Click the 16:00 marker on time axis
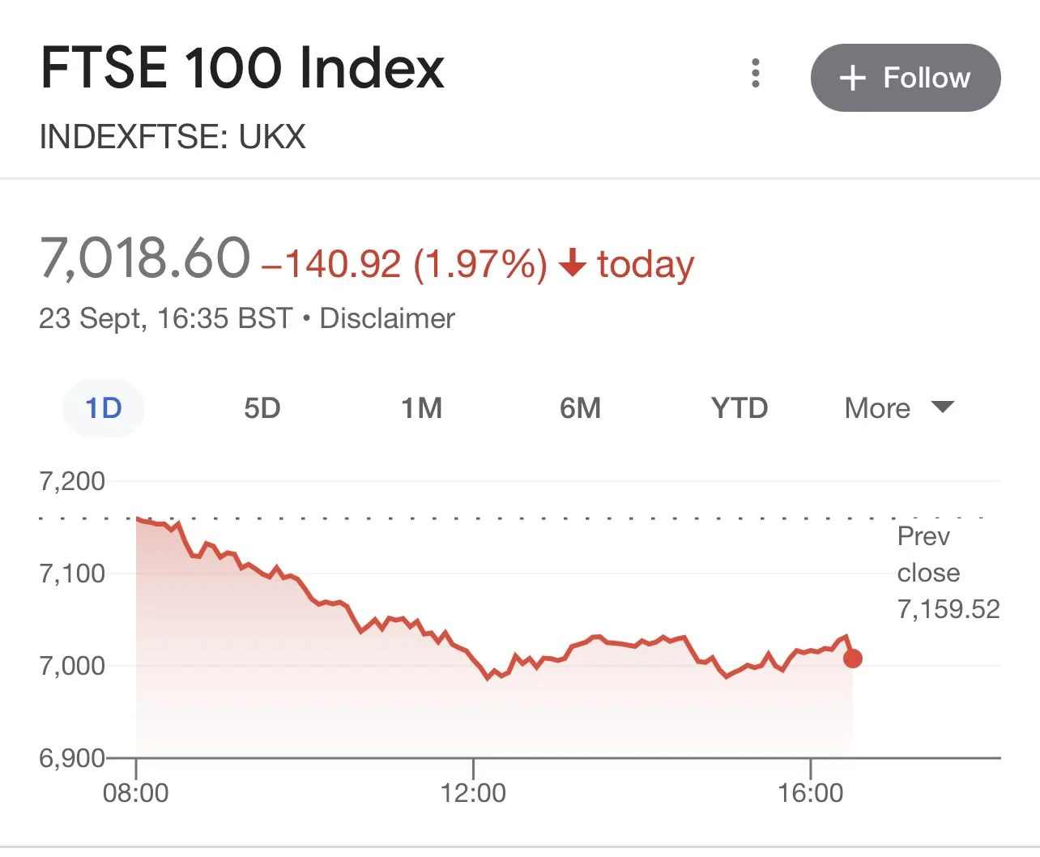1040x857 pixels. (x=811, y=792)
